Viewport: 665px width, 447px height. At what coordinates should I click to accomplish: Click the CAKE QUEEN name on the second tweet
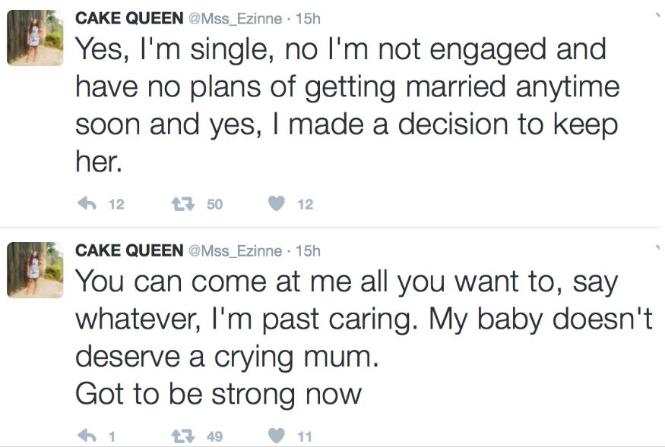pyautogui.click(x=128, y=250)
